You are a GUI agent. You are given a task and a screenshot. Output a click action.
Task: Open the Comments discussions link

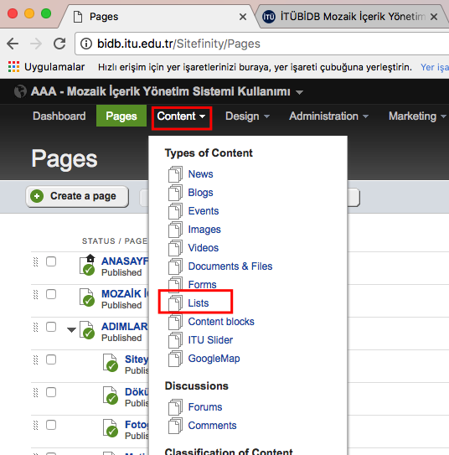212,426
